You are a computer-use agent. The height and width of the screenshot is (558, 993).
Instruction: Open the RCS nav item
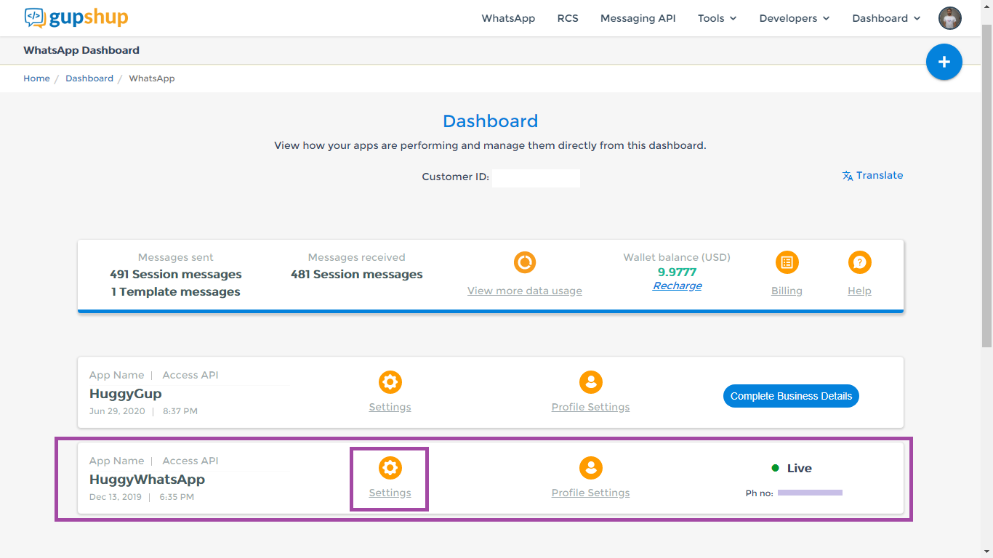[x=568, y=18]
